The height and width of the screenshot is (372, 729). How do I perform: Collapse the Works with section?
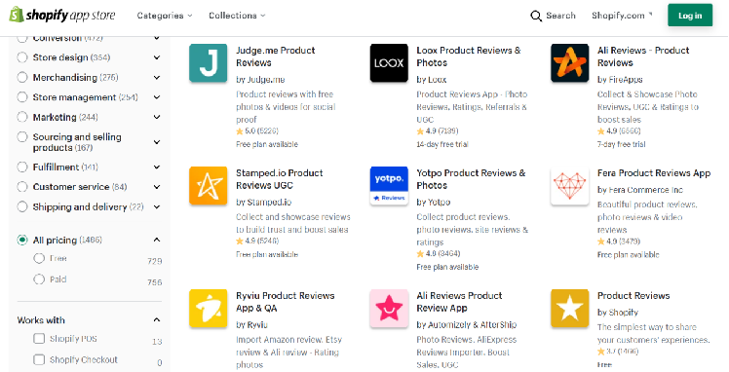coord(157,320)
